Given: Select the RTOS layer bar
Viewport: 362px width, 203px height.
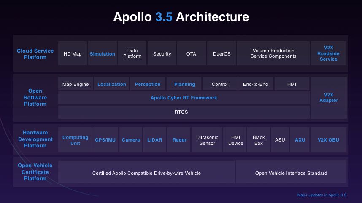Looking at the screenshot, I should coord(181,112).
